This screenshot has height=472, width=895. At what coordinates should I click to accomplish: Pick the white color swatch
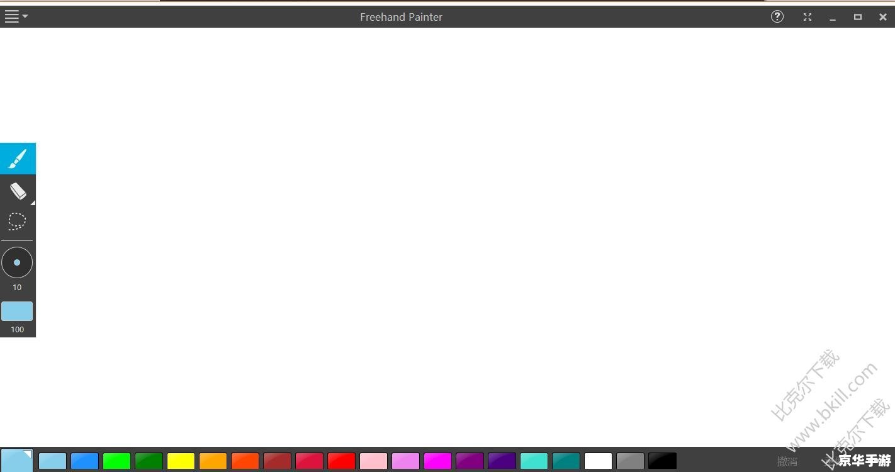tap(598, 461)
